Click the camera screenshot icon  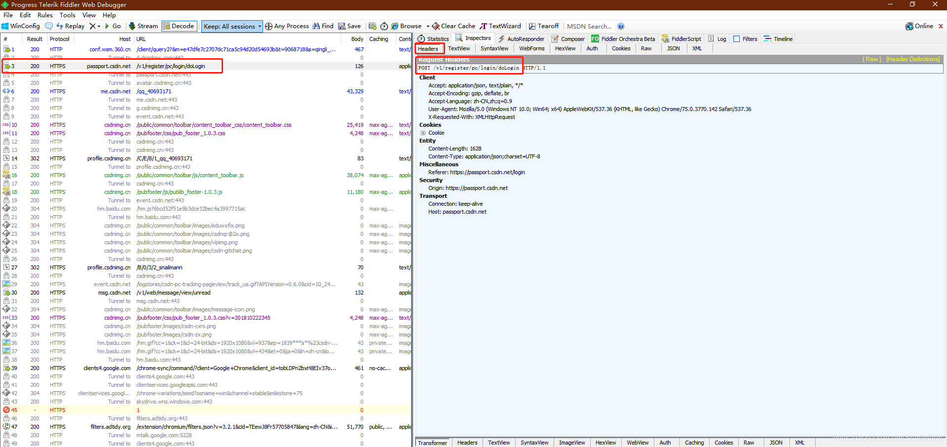click(x=373, y=26)
